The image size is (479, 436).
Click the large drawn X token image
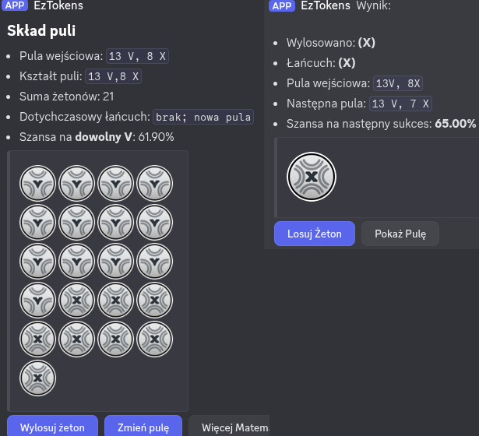coord(312,178)
